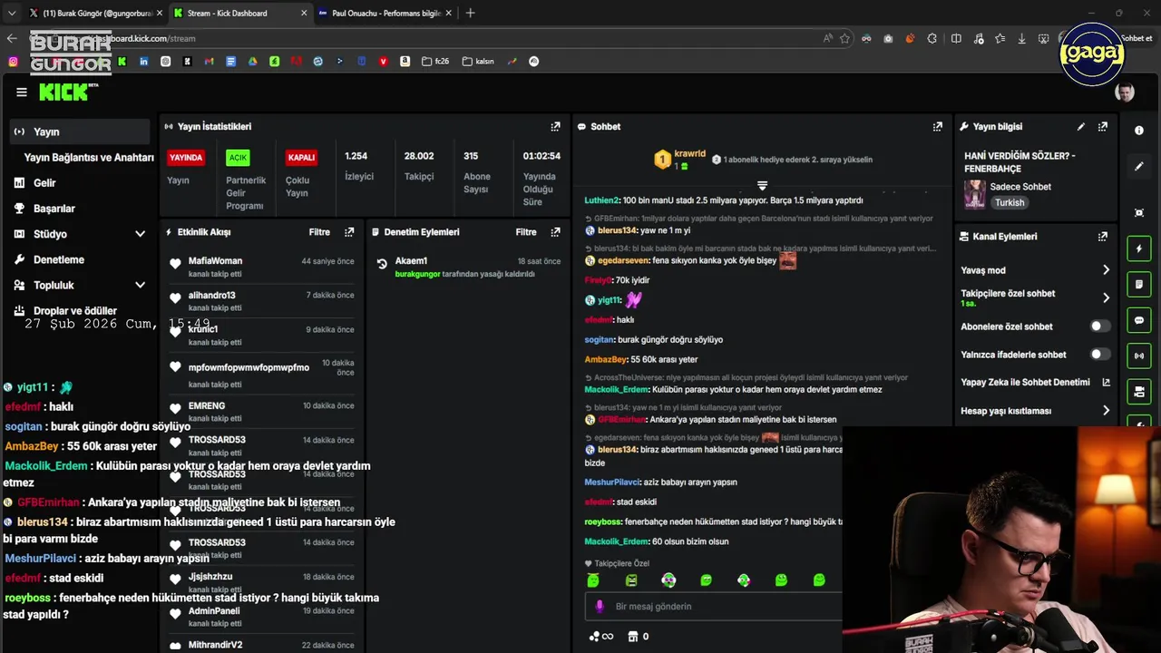This screenshot has height=653, width=1161.
Task: Pop out the Denetim Eylemleri panel
Action: coord(556,232)
